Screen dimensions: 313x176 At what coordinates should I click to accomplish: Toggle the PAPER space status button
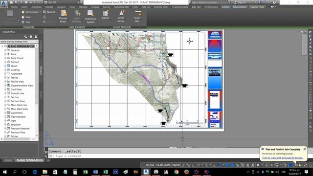tap(176, 165)
